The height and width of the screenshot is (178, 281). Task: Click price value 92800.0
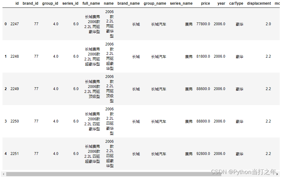203,154
